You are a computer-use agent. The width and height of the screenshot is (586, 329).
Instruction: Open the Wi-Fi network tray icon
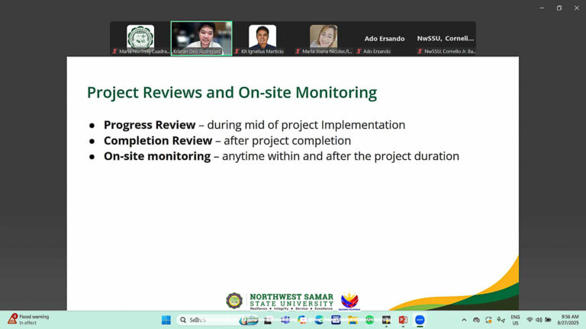coord(530,320)
